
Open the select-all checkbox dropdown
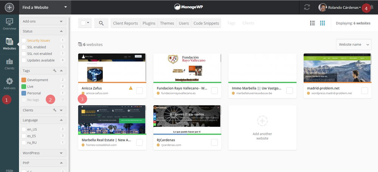pos(85,23)
